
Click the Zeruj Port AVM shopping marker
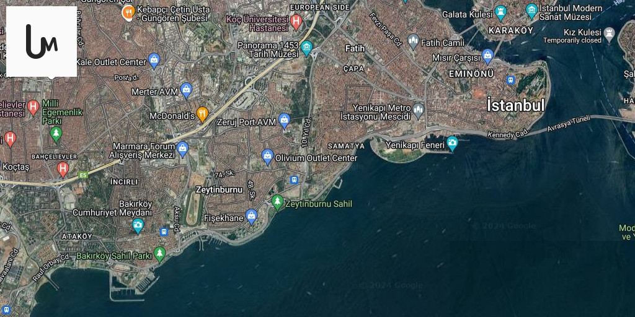point(284,121)
